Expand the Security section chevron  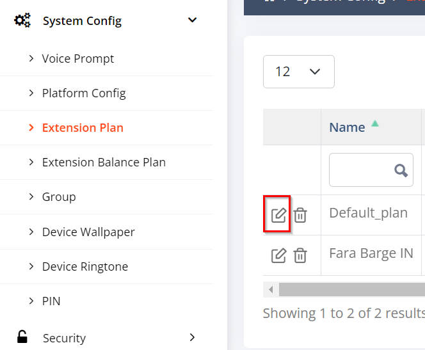point(192,337)
